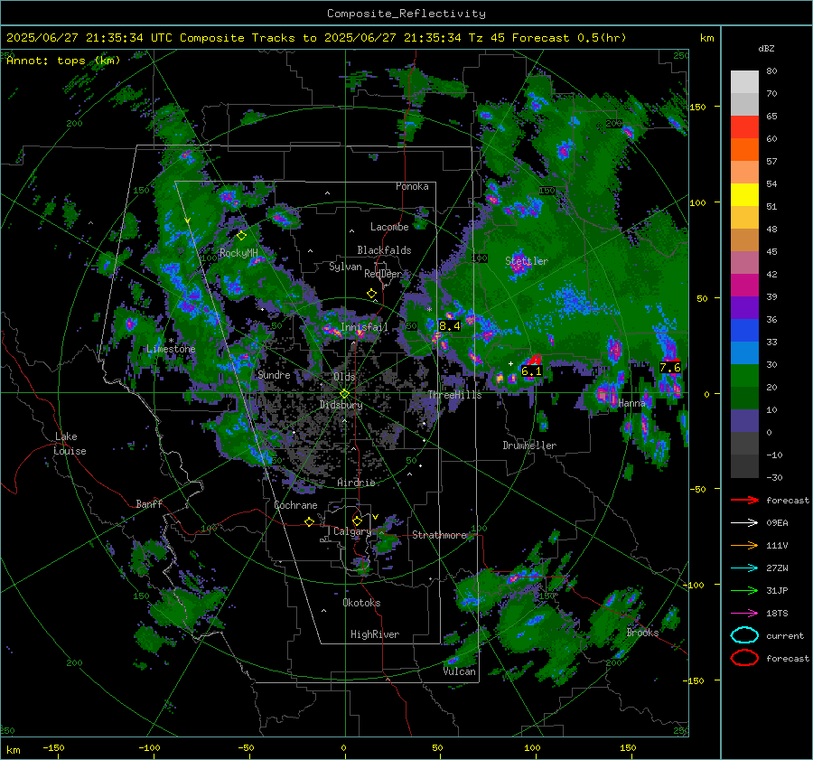Click the ThreeHills city label
This screenshot has height=760, width=813.
point(454,395)
